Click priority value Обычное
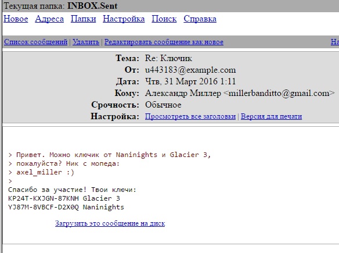This screenshot has height=253, width=339. tap(163, 105)
